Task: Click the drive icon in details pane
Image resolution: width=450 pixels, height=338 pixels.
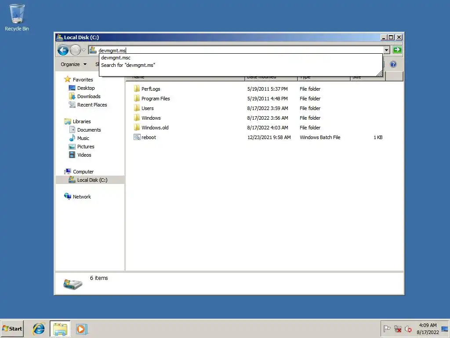Action: click(73, 284)
